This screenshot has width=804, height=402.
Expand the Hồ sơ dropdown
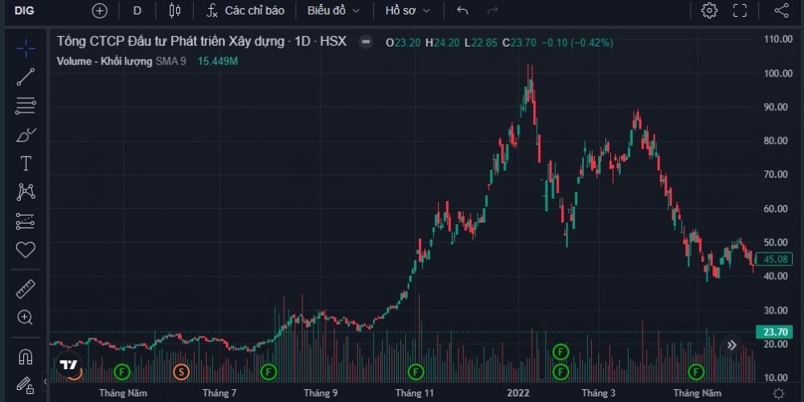[408, 10]
